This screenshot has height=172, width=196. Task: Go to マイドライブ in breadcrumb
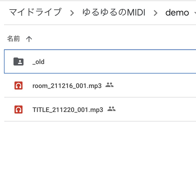point(35,12)
